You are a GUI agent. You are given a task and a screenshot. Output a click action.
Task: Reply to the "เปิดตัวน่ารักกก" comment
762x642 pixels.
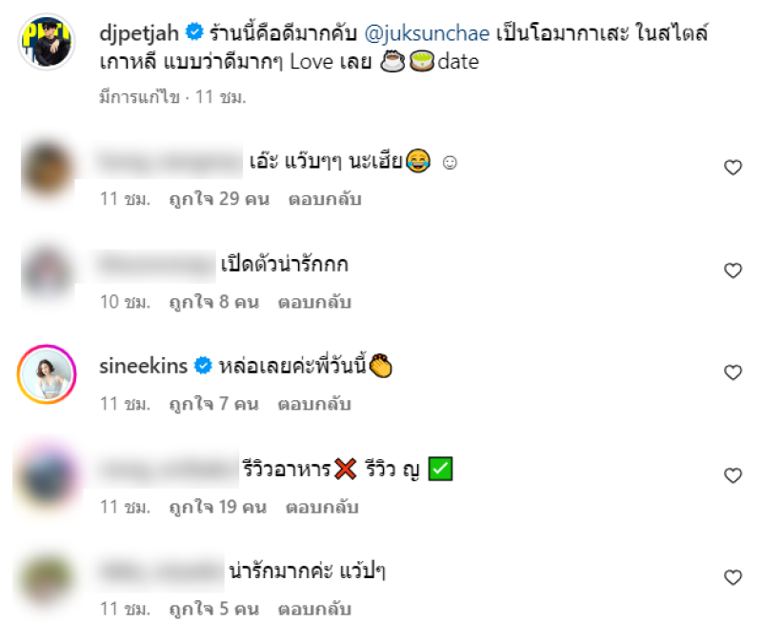tap(314, 302)
